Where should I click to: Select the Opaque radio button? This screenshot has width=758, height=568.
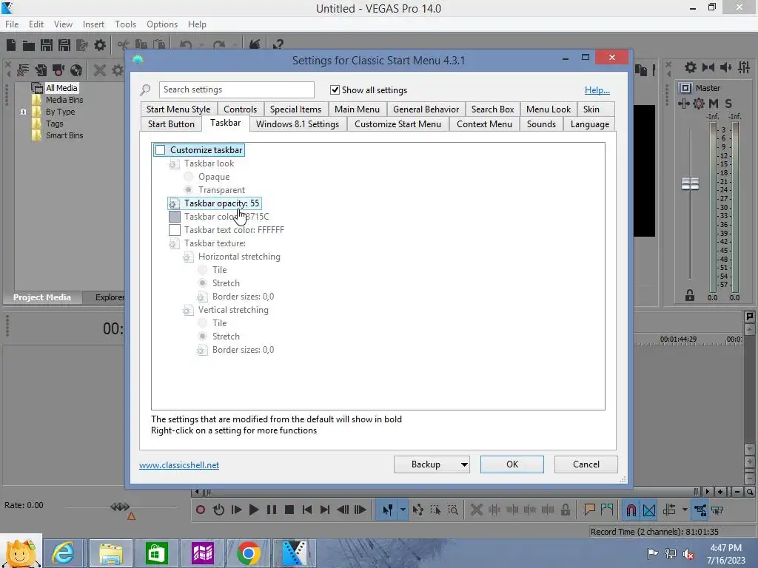click(x=189, y=177)
